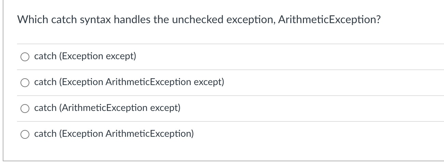
Task: Mark the "catch (ArithmeticException except)" radio option
Action: pos(25,109)
